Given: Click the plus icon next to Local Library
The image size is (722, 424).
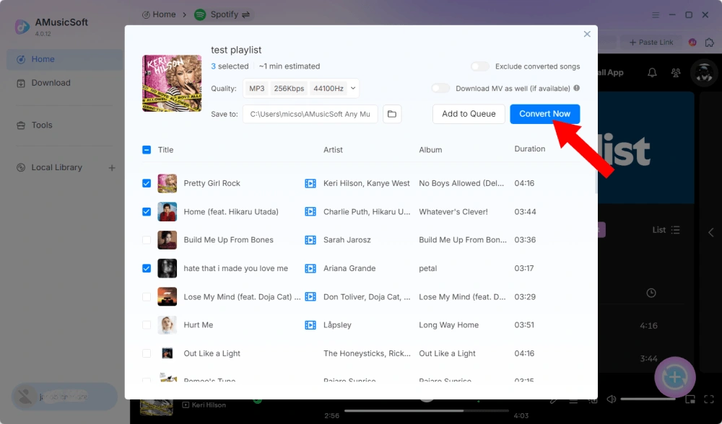Looking at the screenshot, I should (112, 168).
